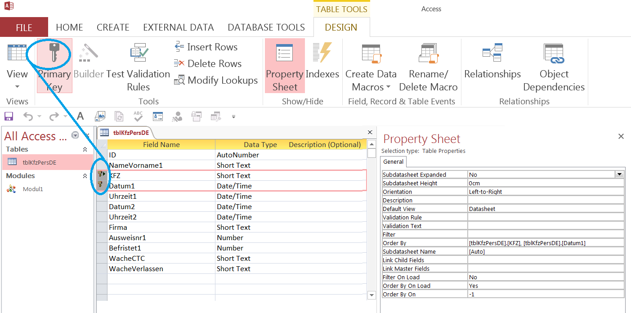Click Insert Rows
This screenshot has height=313, width=631.
point(206,47)
